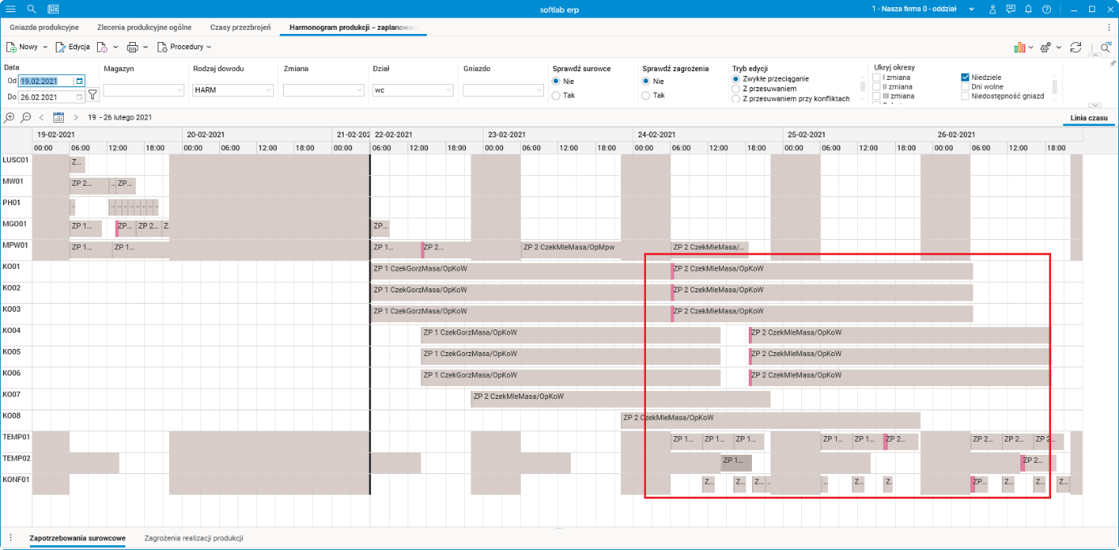Uncheck the Niedziele checkbox

[x=965, y=78]
